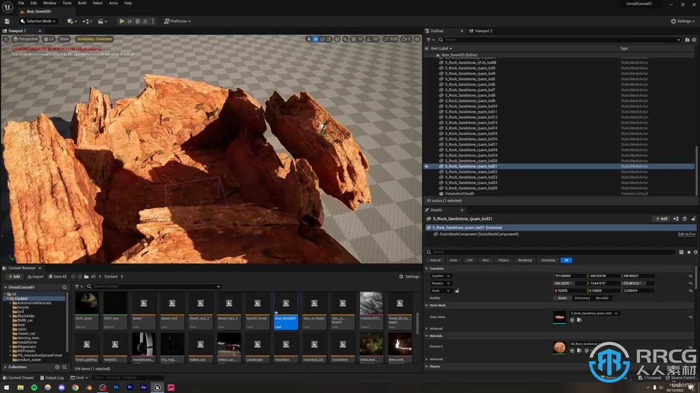The width and height of the screenshot is (700, 393).
Task: Open the Selection Mode dropdown
Action: pyautogui.click(x=38, y=21)
